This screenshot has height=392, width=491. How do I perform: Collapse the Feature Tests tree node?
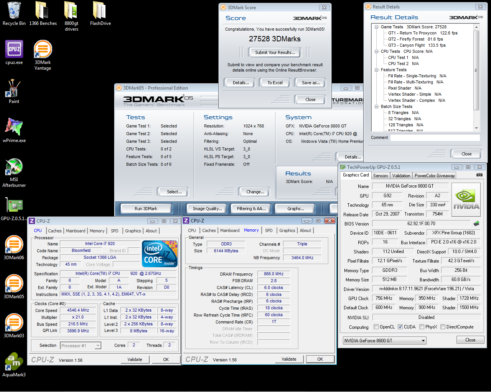click(x=377, y=70)
